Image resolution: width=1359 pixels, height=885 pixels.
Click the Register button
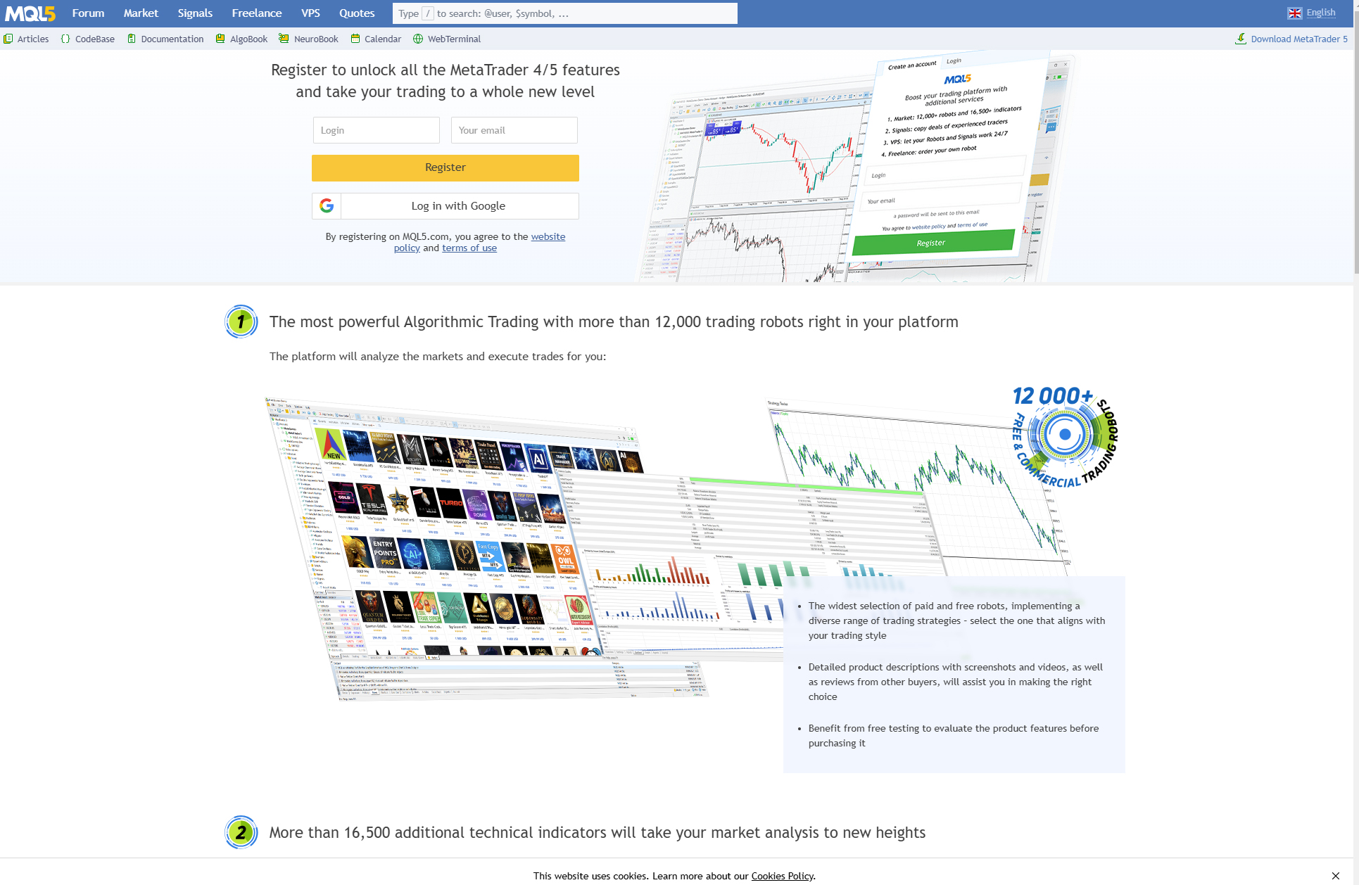[x=445, y=166]
